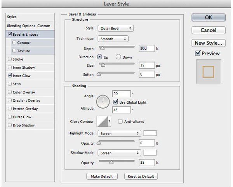Click the Gloss Contour curve thumbnail
The height and width of the screenshot is (187, 233).
tap(102, 121)
